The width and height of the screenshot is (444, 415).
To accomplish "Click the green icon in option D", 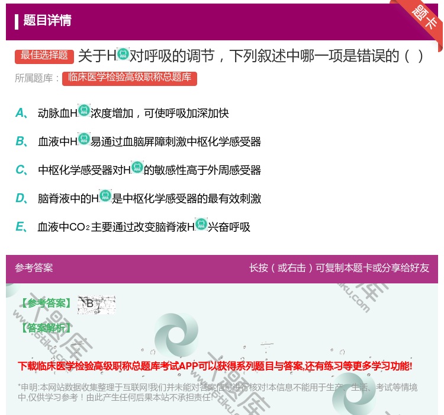I will (105, 196).
